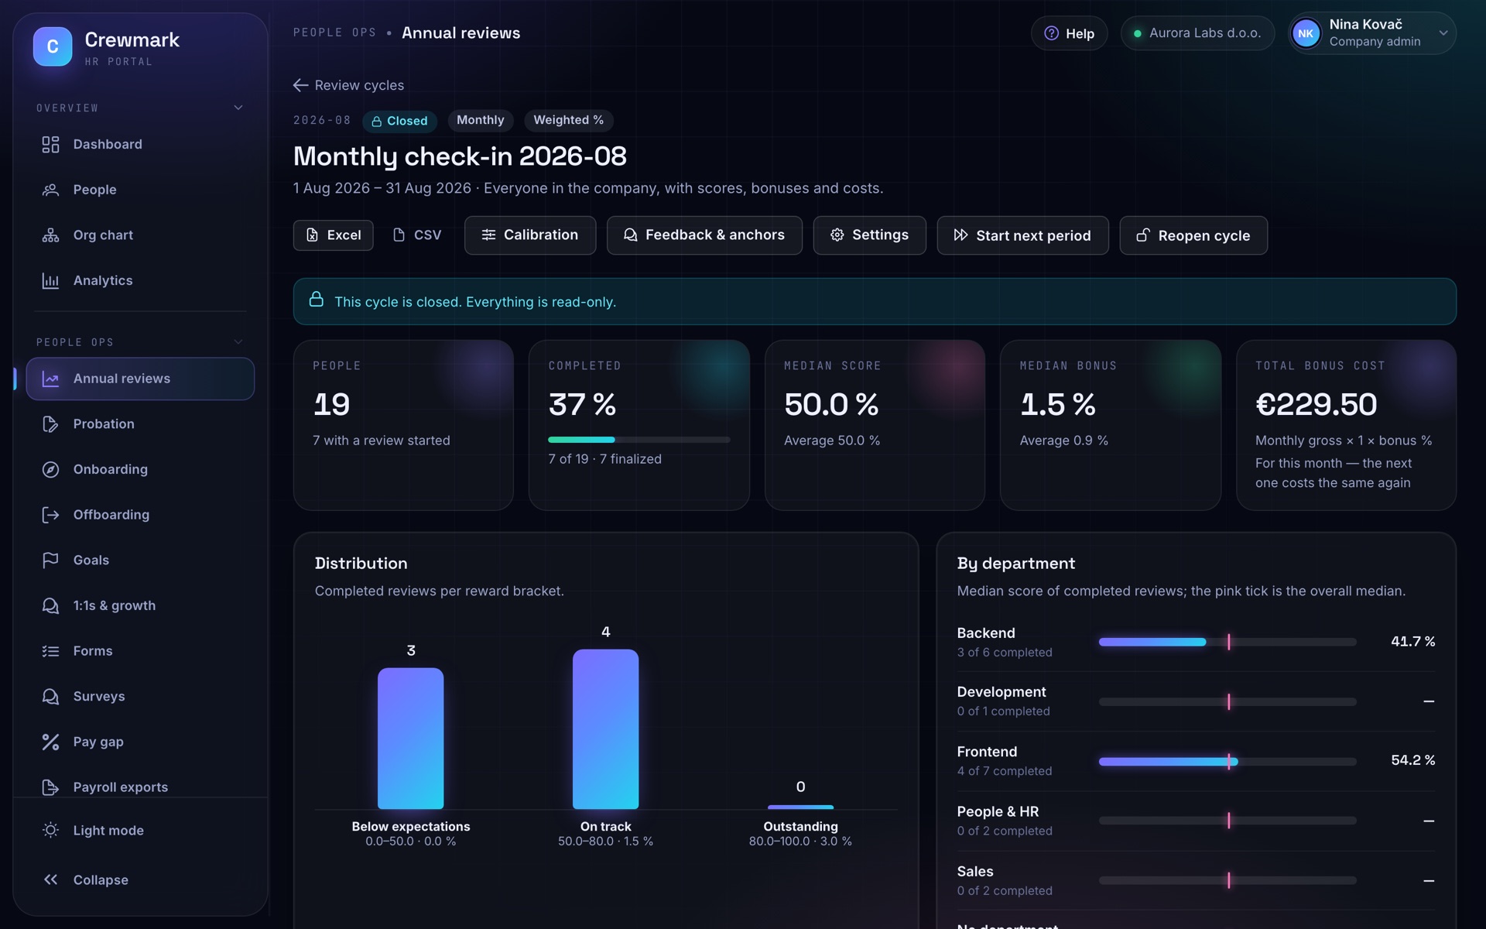Screen dimensions: 1486x929
Task: Select Annual reviews in sidebar
Action: click(x=140, y=379)
